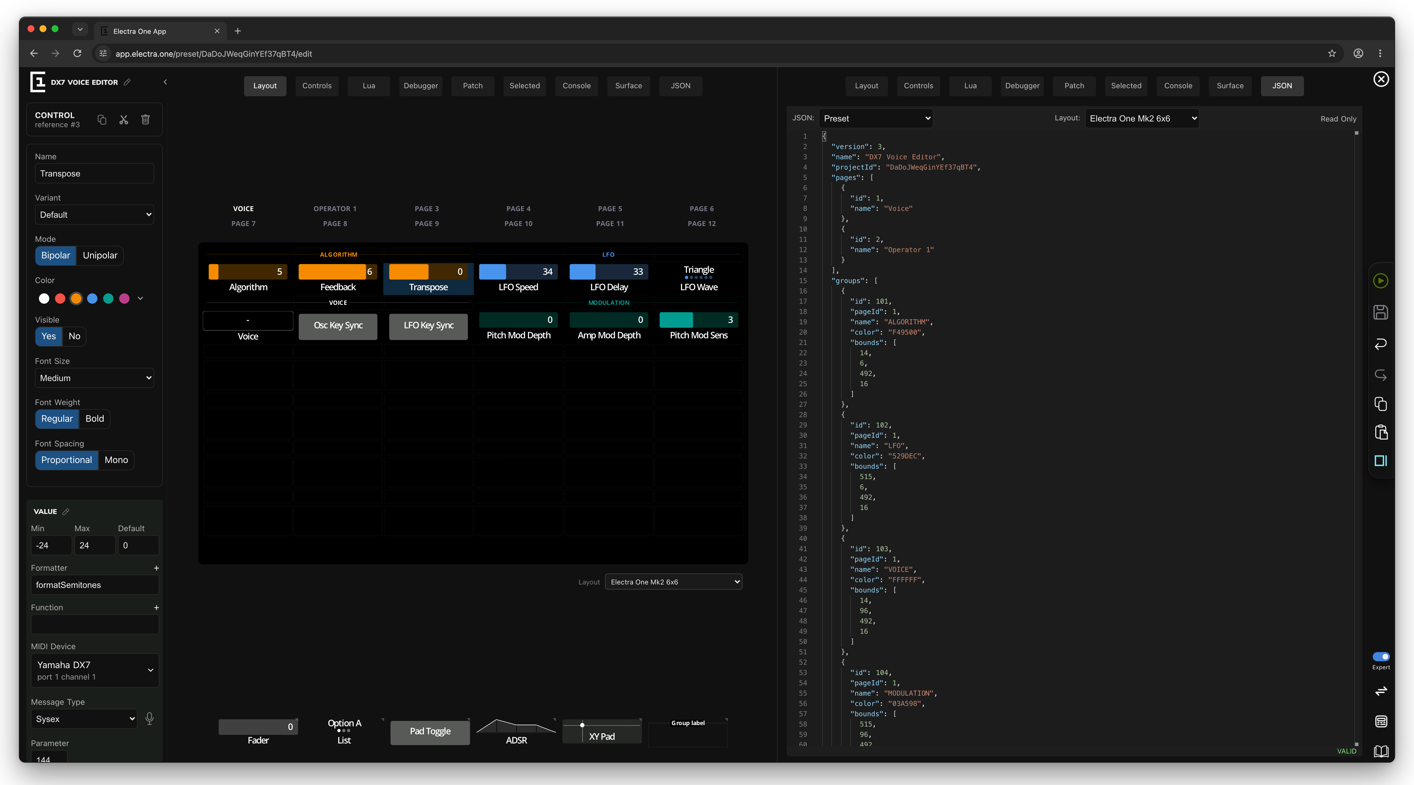
Task: Delete the control with trash icon
Action: point(146,120)
